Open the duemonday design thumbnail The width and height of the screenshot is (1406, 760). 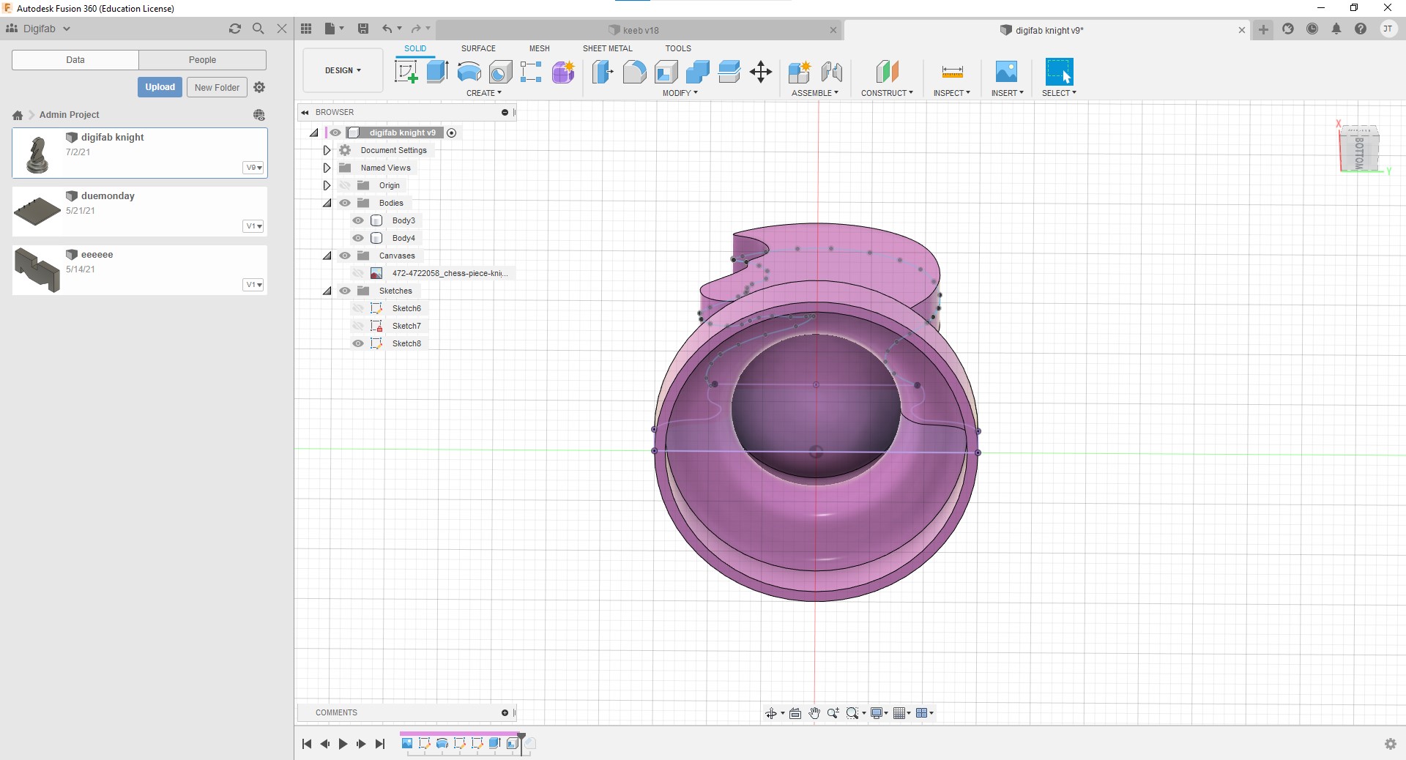coord(37,212)
